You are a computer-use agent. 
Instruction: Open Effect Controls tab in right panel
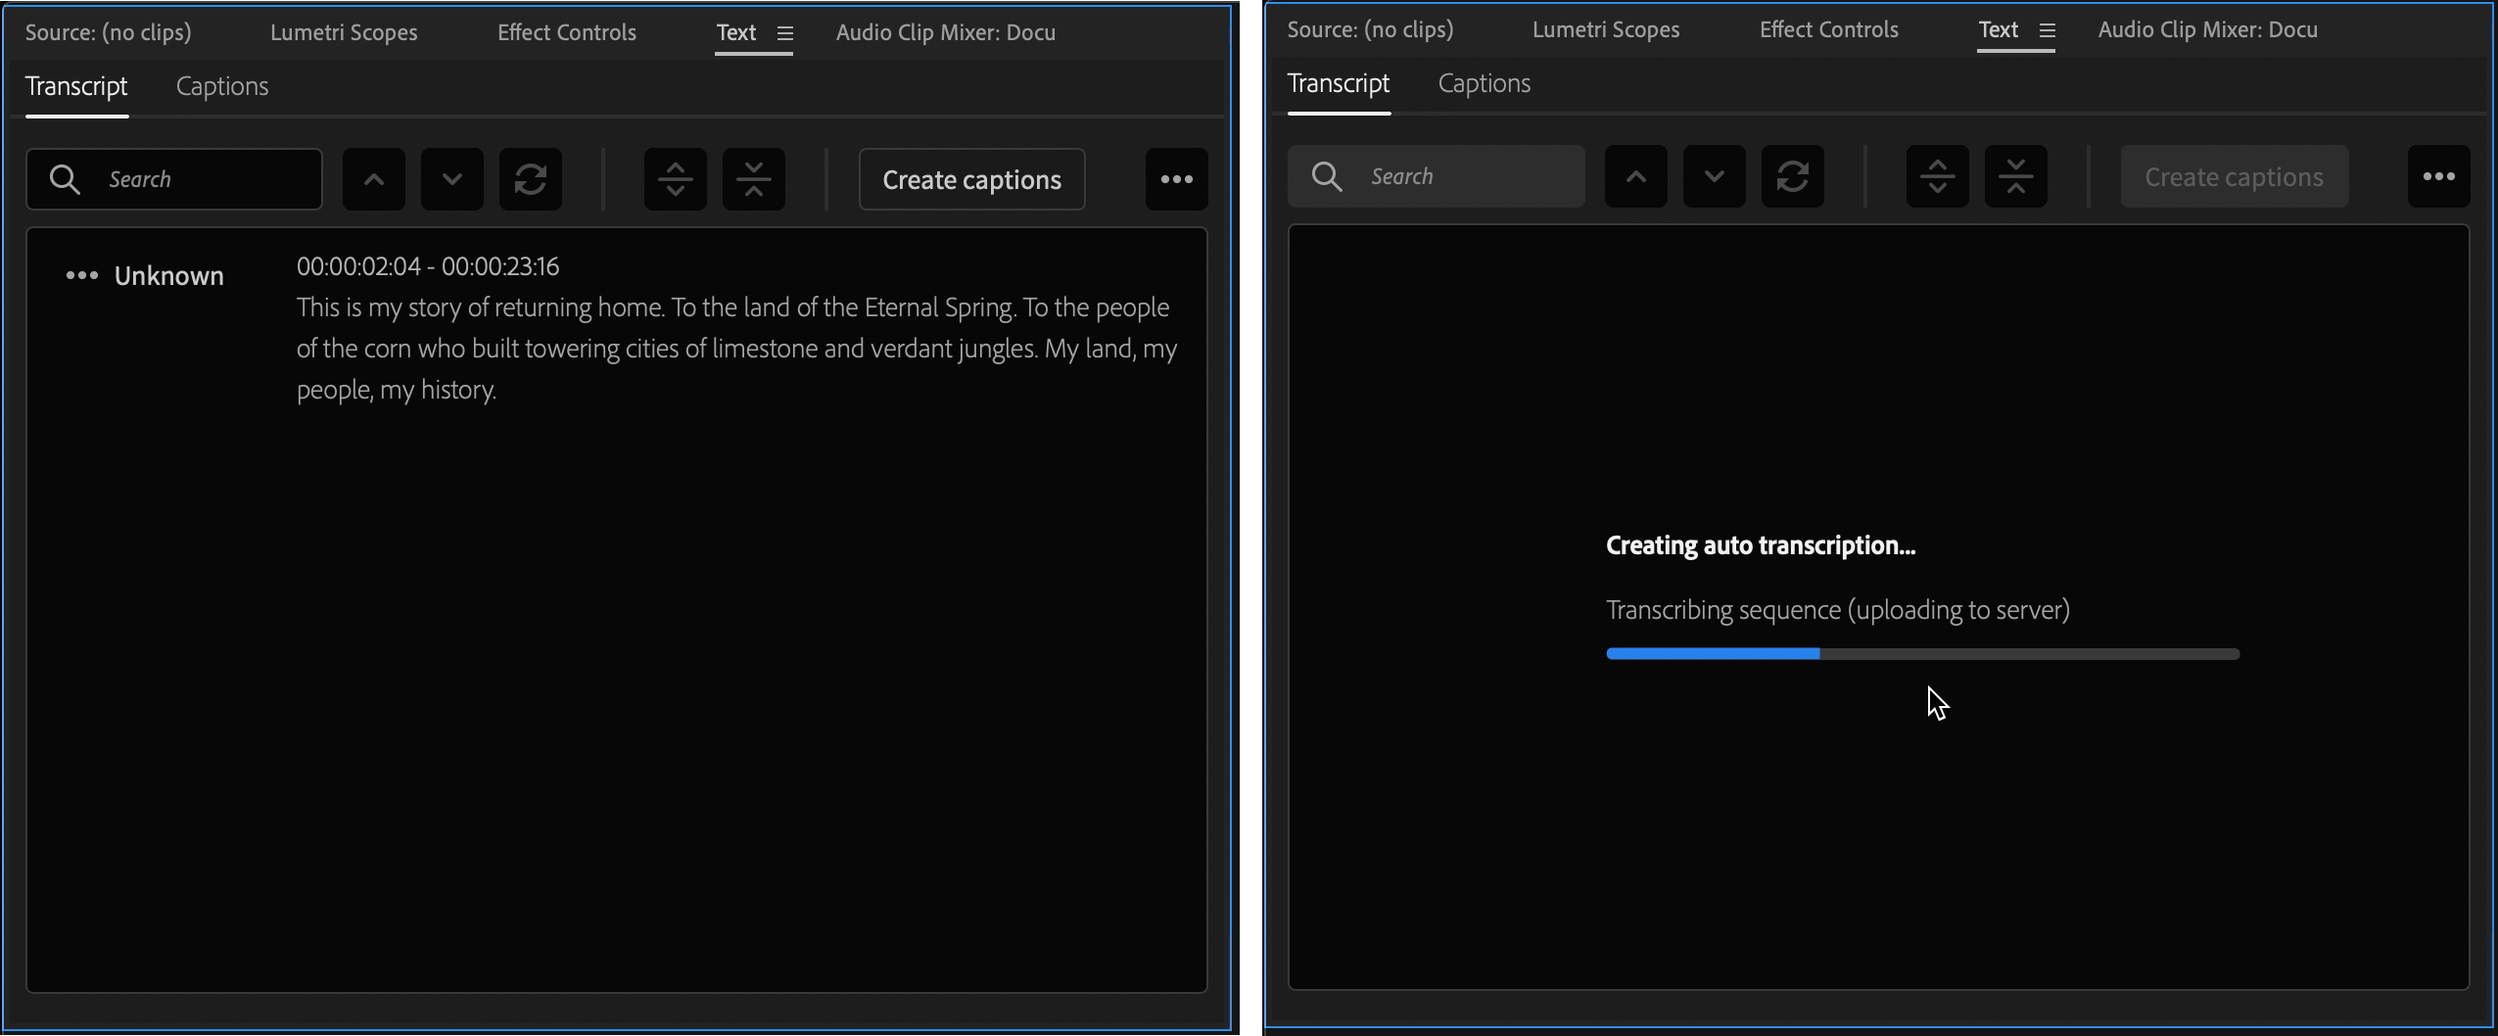click(x=1829, y=29)
